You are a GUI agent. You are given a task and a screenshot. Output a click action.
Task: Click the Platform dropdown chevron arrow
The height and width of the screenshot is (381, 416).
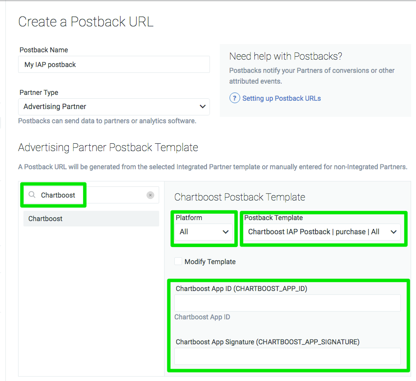226,232
